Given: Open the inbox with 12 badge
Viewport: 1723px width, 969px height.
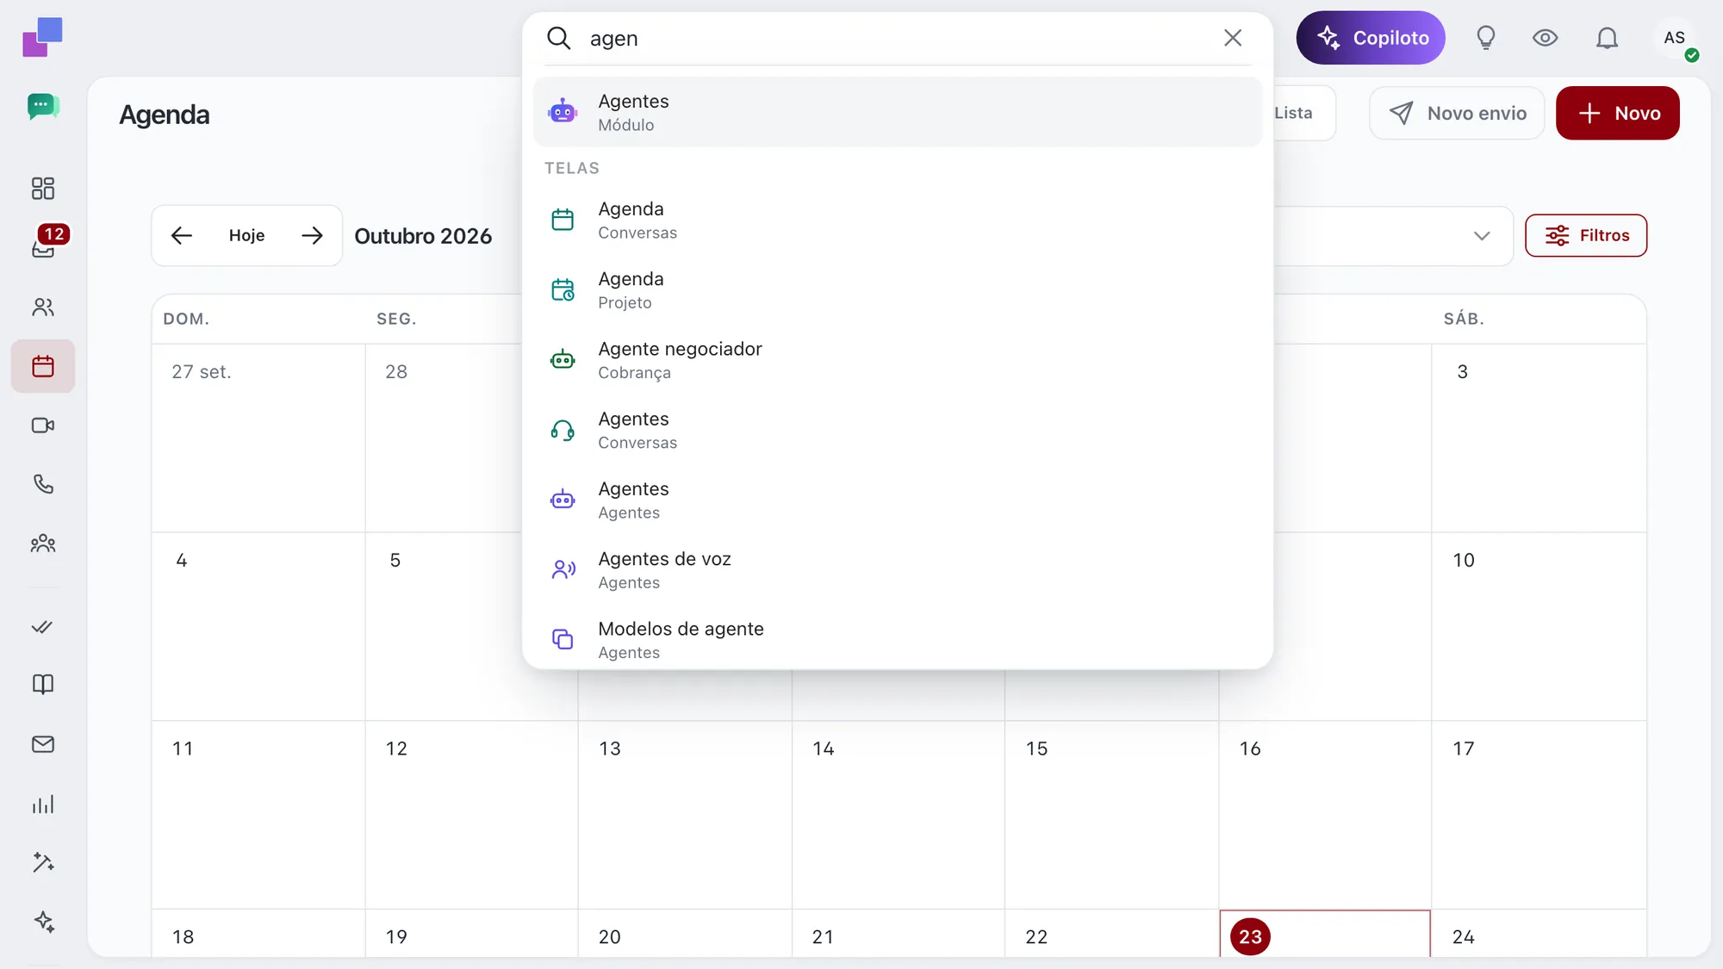Looking at the screenshot, I should coord(43,247).
